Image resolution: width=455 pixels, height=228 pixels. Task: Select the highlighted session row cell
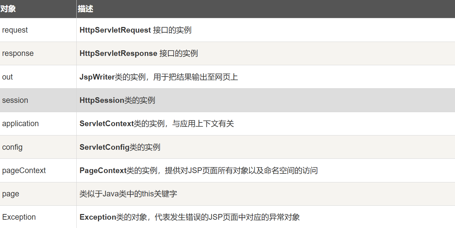(x=15, y=100)
